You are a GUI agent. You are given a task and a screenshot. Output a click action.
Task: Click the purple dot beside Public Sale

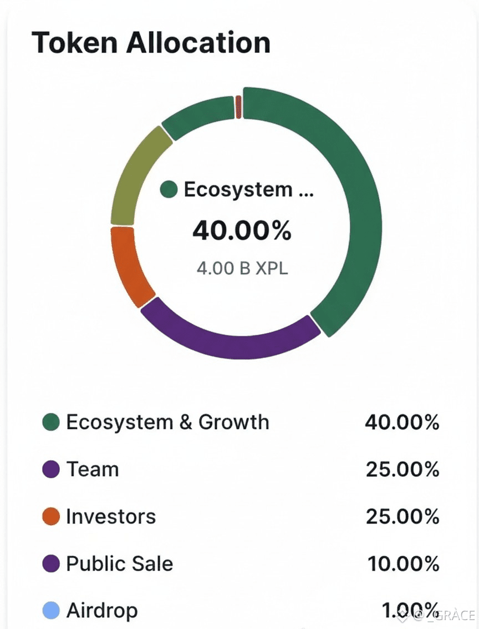pos(51,565)
